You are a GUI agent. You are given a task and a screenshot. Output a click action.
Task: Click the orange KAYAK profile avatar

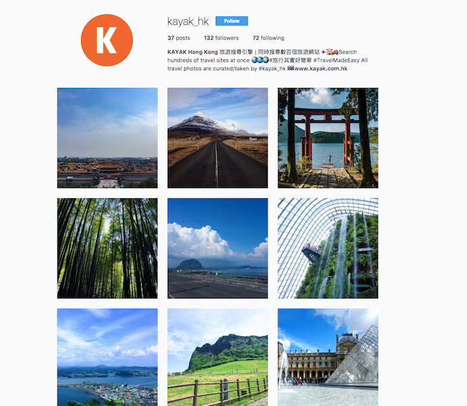(x=107, y=40)
